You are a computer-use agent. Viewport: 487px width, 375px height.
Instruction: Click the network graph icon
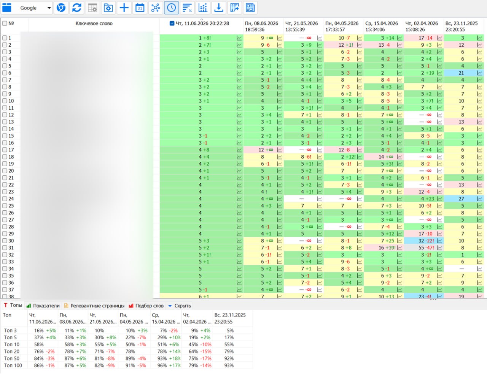[156, 8]
